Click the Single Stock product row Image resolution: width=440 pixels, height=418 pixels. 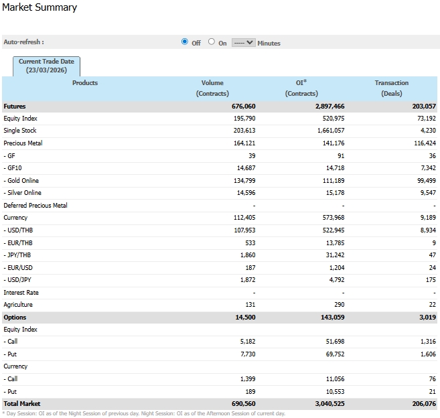(x=20, y=131)
